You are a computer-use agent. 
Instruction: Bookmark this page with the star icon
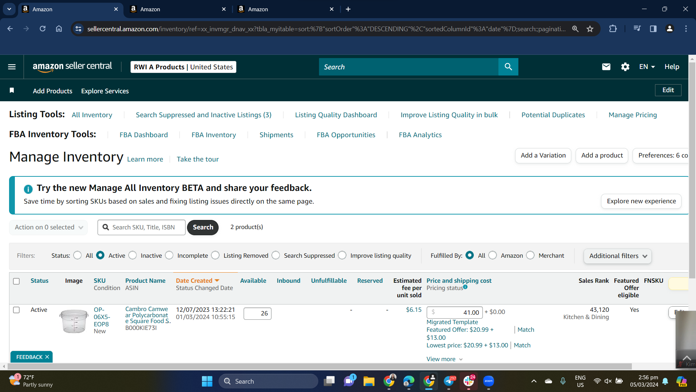pos(590,29)
